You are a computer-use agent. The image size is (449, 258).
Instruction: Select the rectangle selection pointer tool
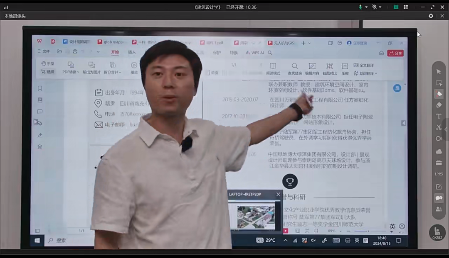[x=439, y=83]
